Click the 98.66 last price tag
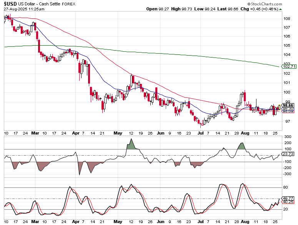The image size is (298, 225). [x=288, y=105]
